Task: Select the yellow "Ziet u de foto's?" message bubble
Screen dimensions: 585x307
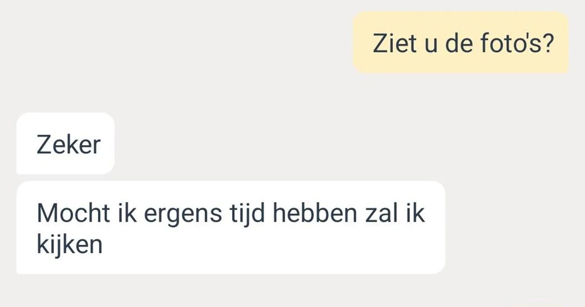Action: click(x=461, y=42)
